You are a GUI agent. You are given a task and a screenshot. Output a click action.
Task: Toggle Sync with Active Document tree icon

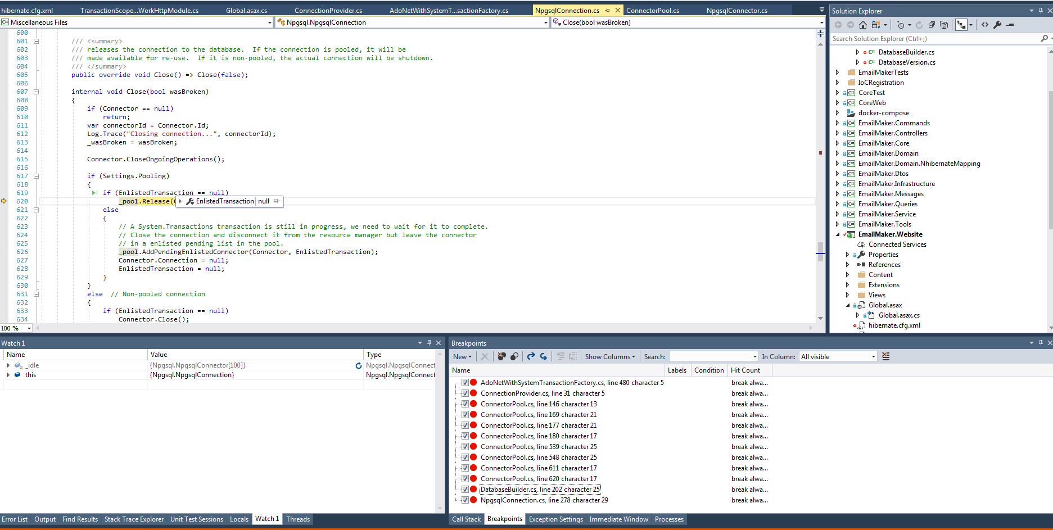pos(961,25)
